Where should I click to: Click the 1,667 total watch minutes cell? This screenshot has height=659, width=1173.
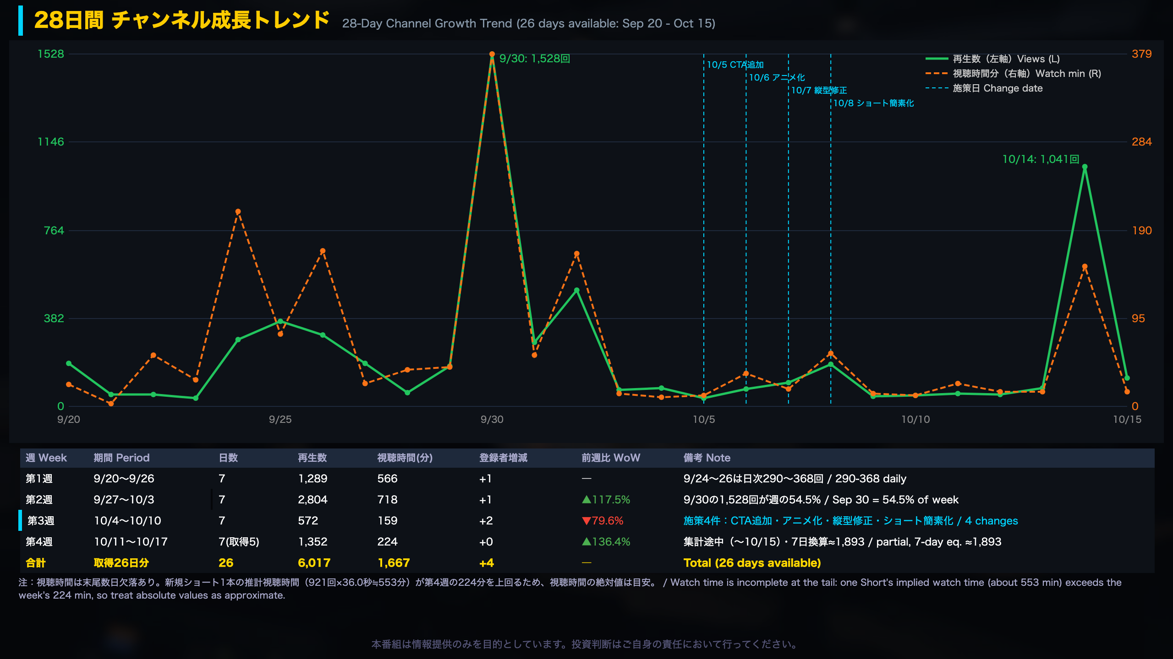(394, 563)
